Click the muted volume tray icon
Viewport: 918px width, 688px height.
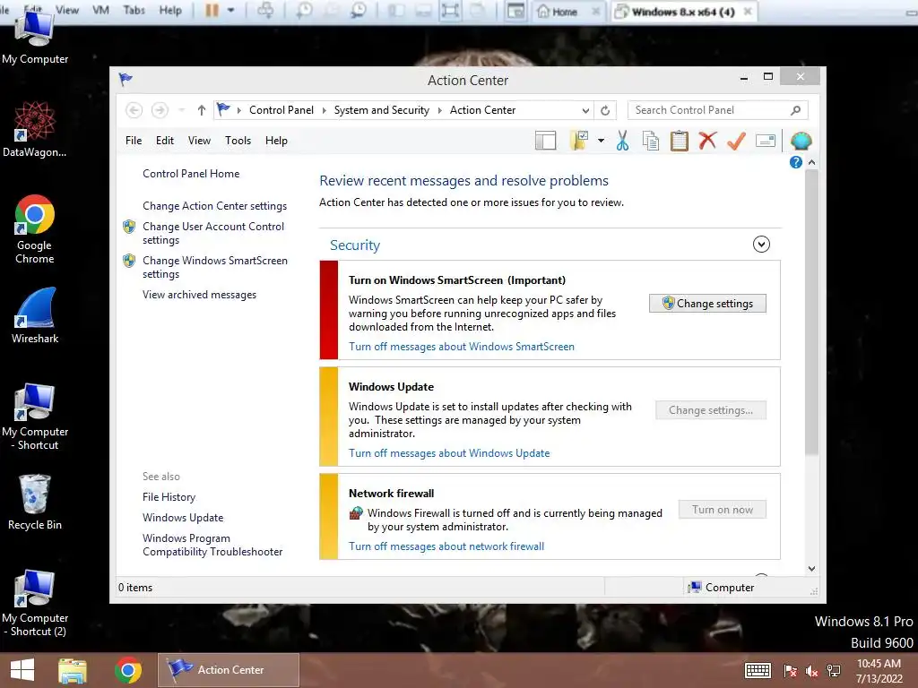[812, 671]
